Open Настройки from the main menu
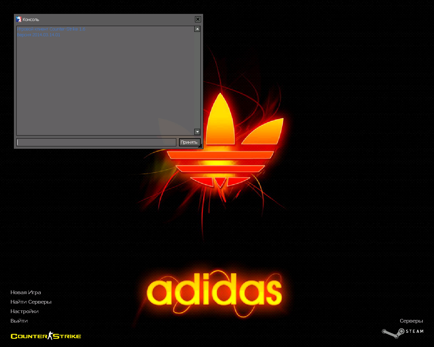This screenshot has width=434, height=347. pyautogui.click(x=24, y=311)
